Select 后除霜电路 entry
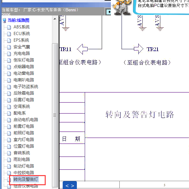This screenshot has width=189, height=189. point(24,93)
